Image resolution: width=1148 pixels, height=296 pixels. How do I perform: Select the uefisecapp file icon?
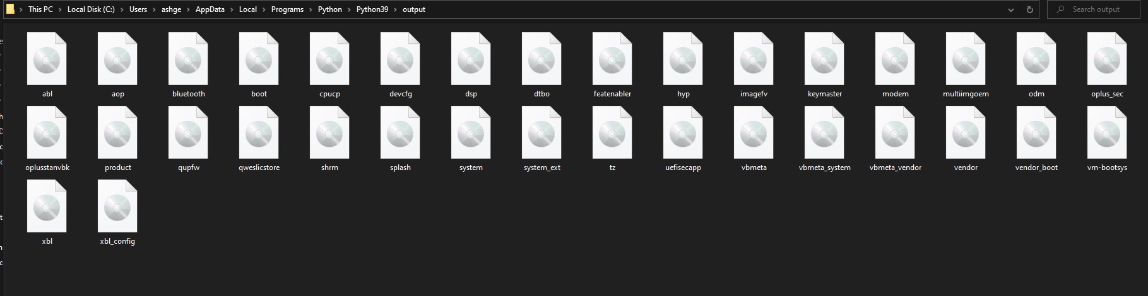coord(683,133)
